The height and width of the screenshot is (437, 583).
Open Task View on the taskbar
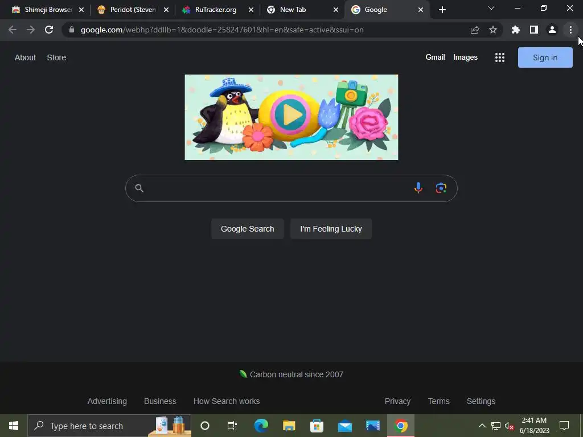click(232, 426)
